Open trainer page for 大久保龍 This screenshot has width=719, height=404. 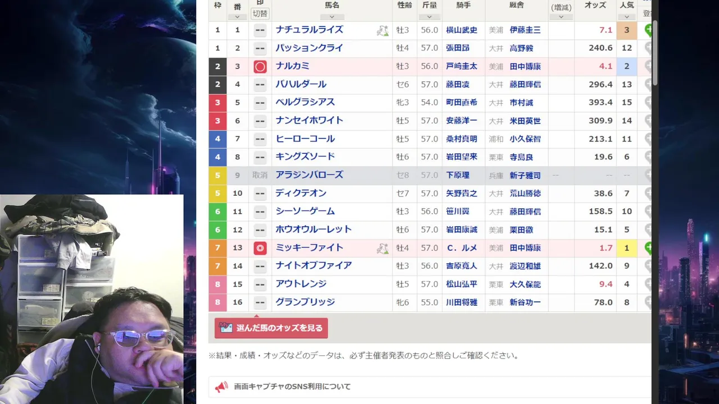525,284
